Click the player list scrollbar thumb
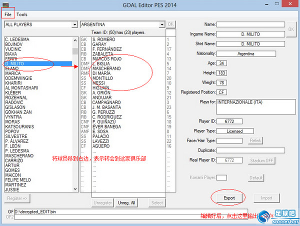Viewport: 300px width, 226px height. tap(75, 51)
